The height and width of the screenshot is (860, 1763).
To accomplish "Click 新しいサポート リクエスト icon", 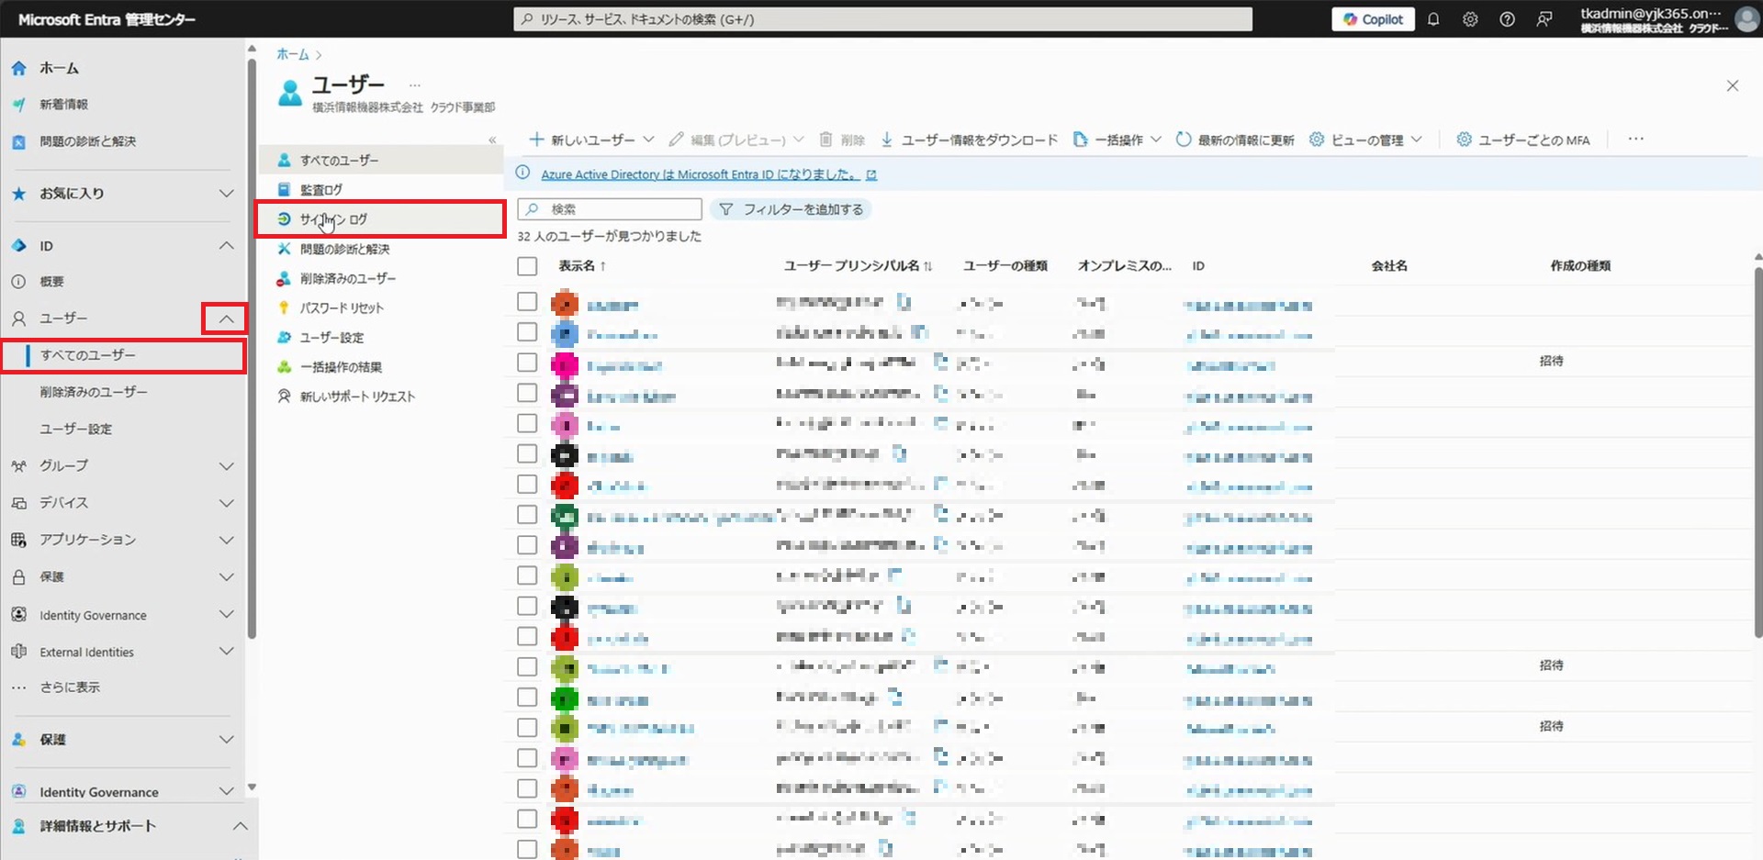I will click(284, 396).
